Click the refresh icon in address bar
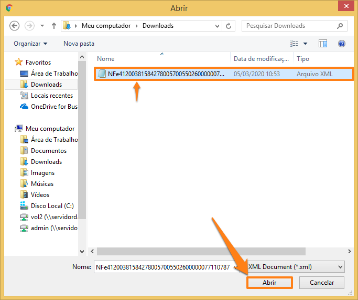 click(x=229, y=26)
